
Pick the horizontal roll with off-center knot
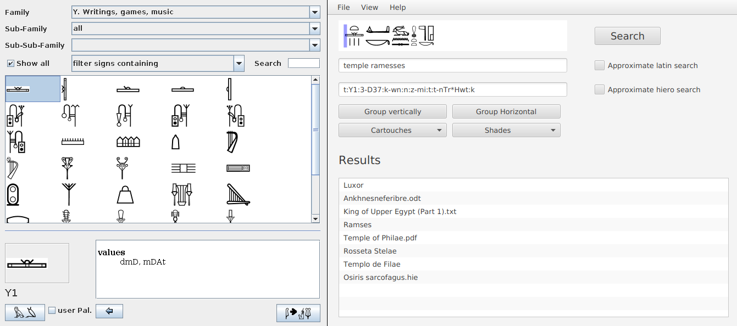coord(128,89)
